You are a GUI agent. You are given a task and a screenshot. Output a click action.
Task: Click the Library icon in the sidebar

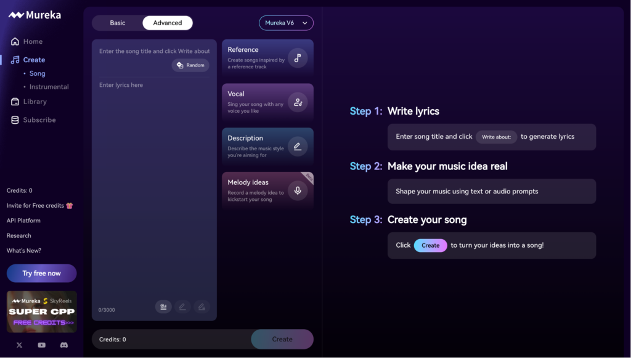click(15, 102)
